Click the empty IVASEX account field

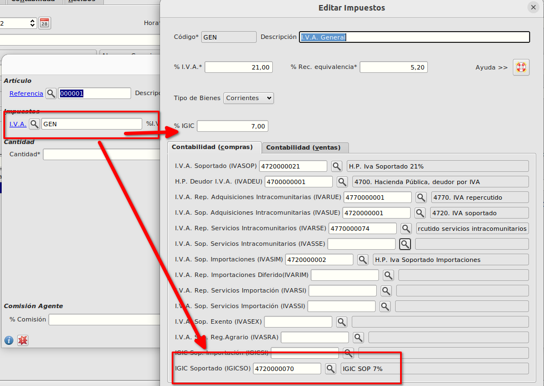[298, 322]
